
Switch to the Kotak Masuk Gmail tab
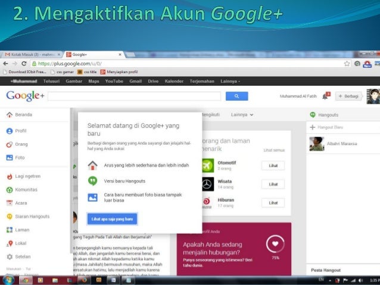[x=32, y=55]
